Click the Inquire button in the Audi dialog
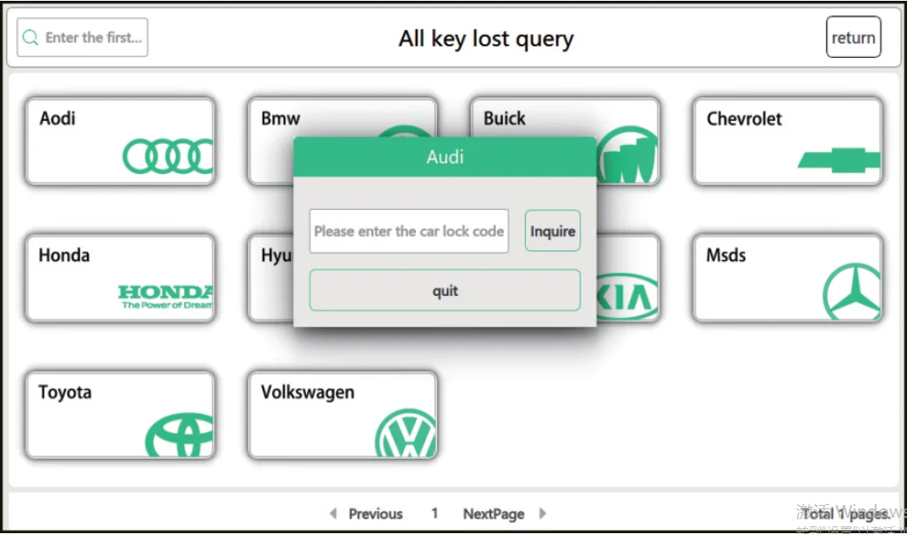 click(x=552, y=231)
